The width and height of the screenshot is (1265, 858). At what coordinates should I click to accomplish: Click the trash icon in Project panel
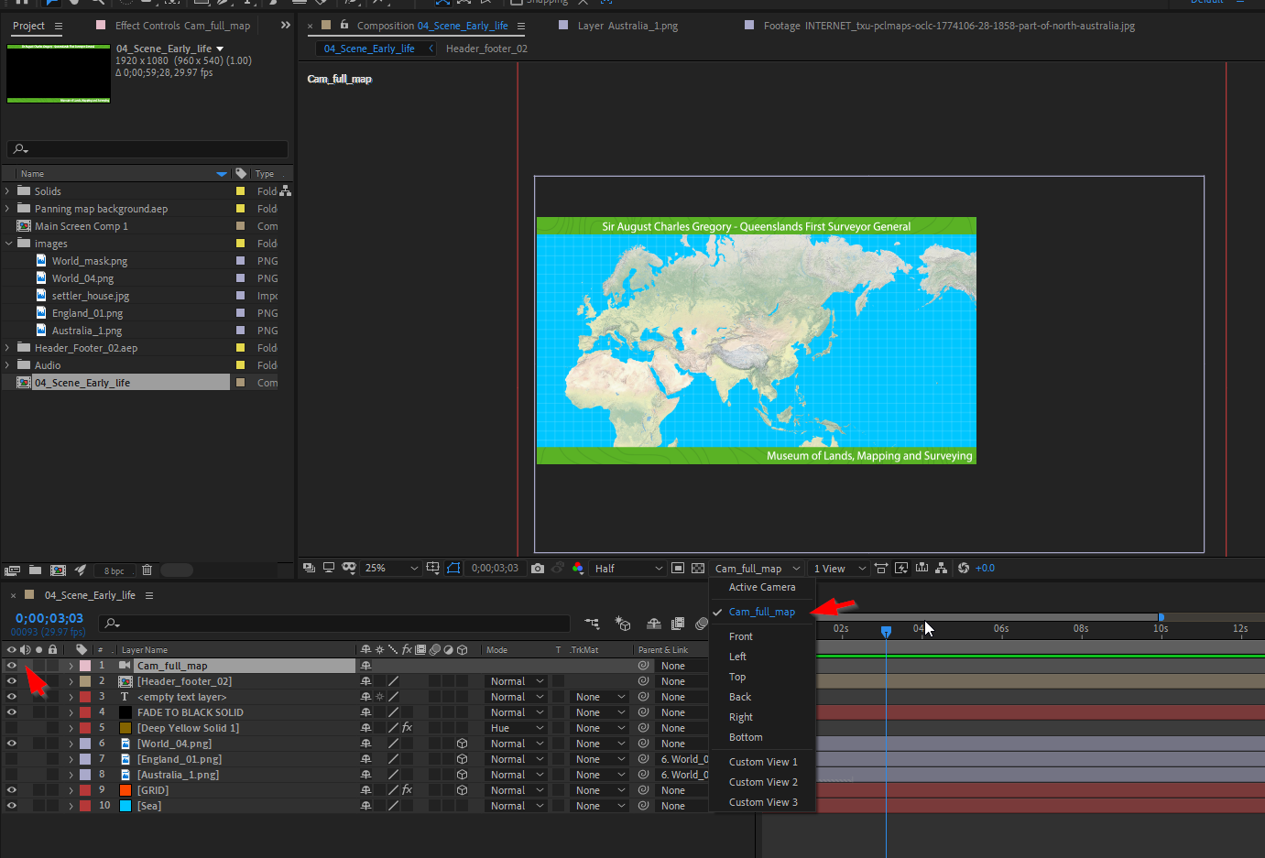tap(147, 570)
